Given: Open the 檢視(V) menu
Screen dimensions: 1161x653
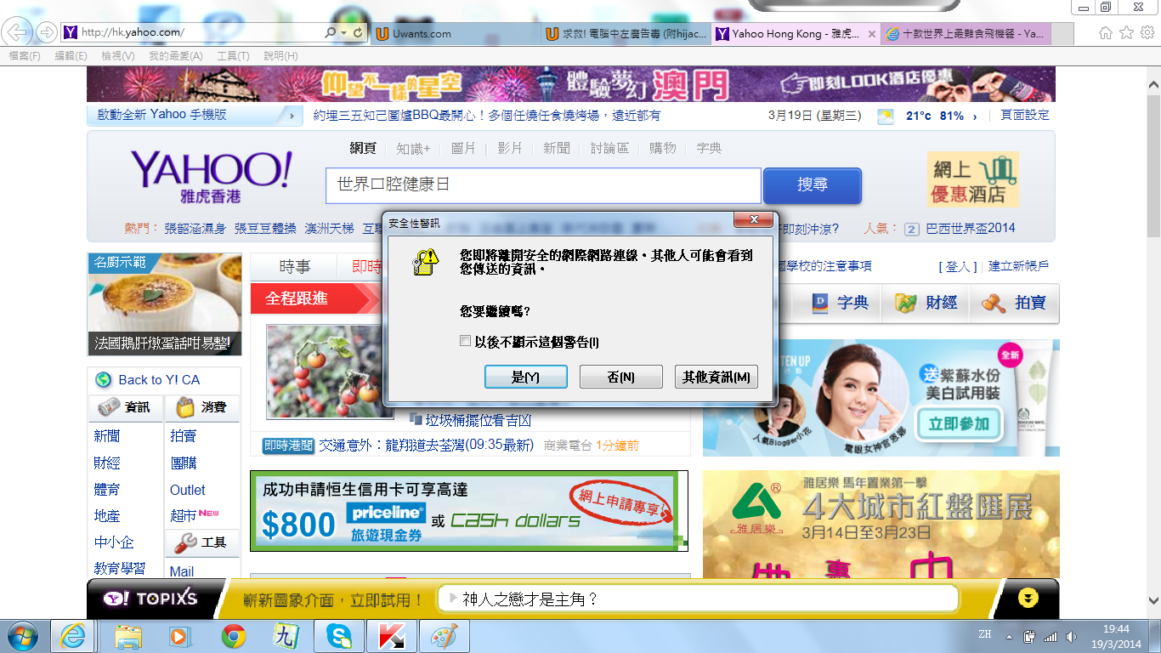Looking at the screenshot, I should (117, 55).
